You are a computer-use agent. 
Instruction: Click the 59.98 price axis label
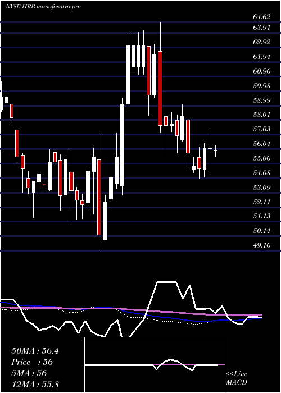pyautogui.click(x=262, y=85)
